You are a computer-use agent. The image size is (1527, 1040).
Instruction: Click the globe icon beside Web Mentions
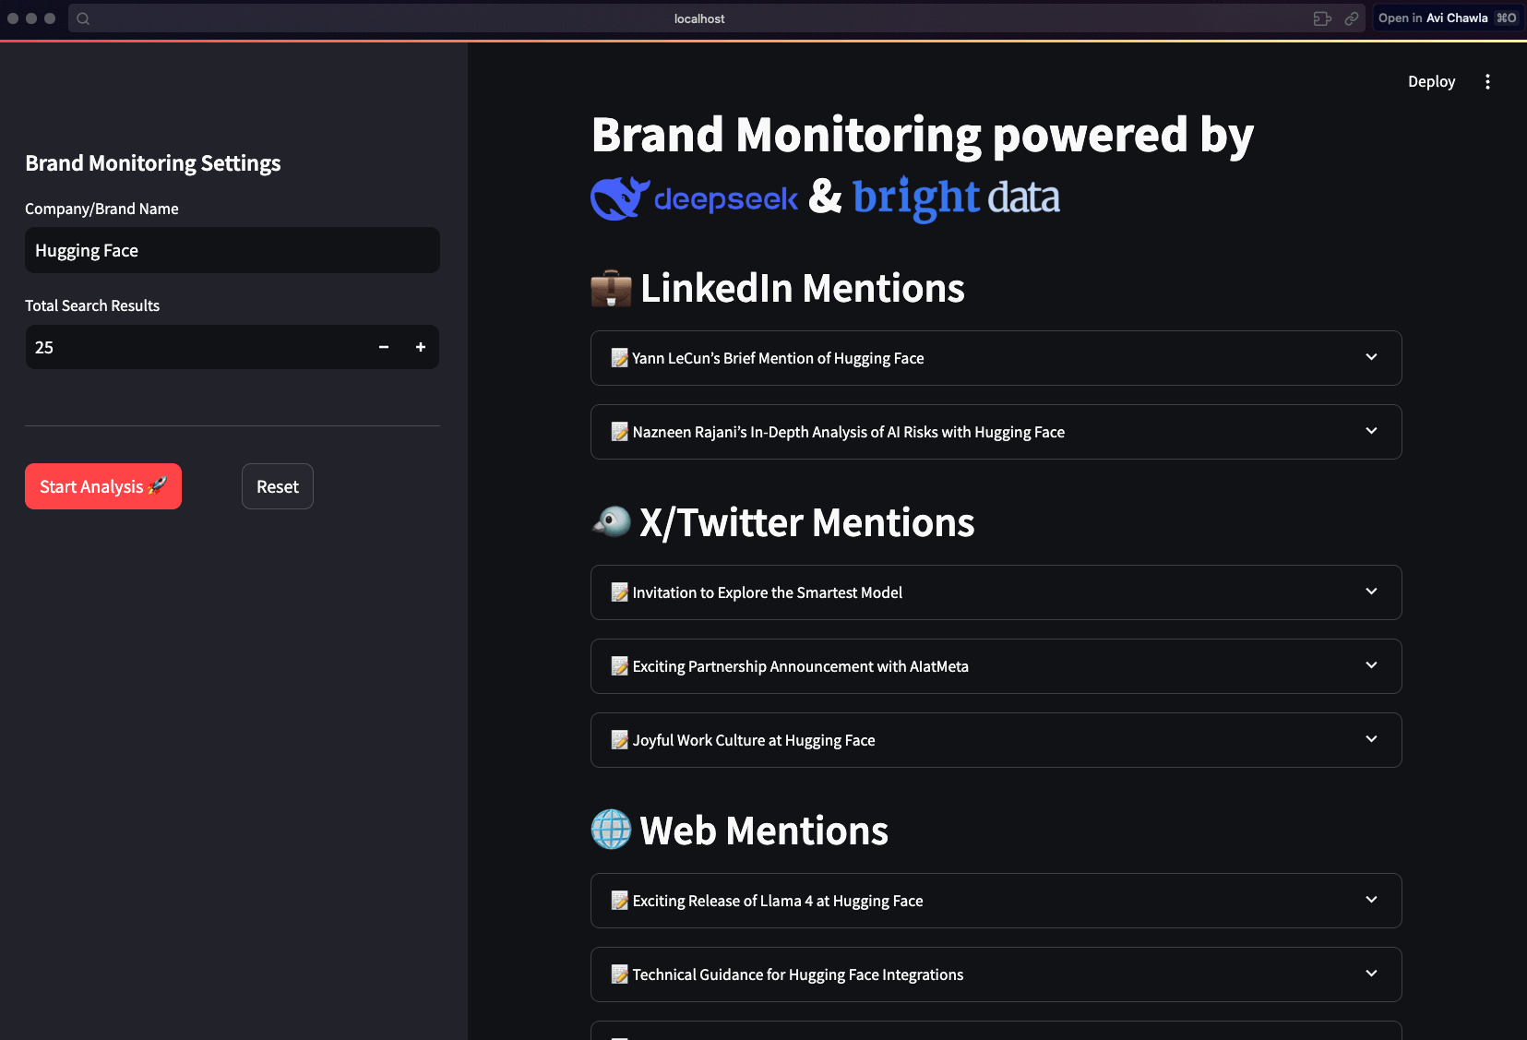point(611,830)
